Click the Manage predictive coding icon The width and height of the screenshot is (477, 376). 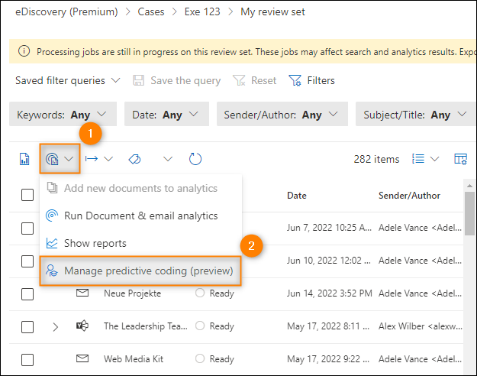click(x=52, y=271)
